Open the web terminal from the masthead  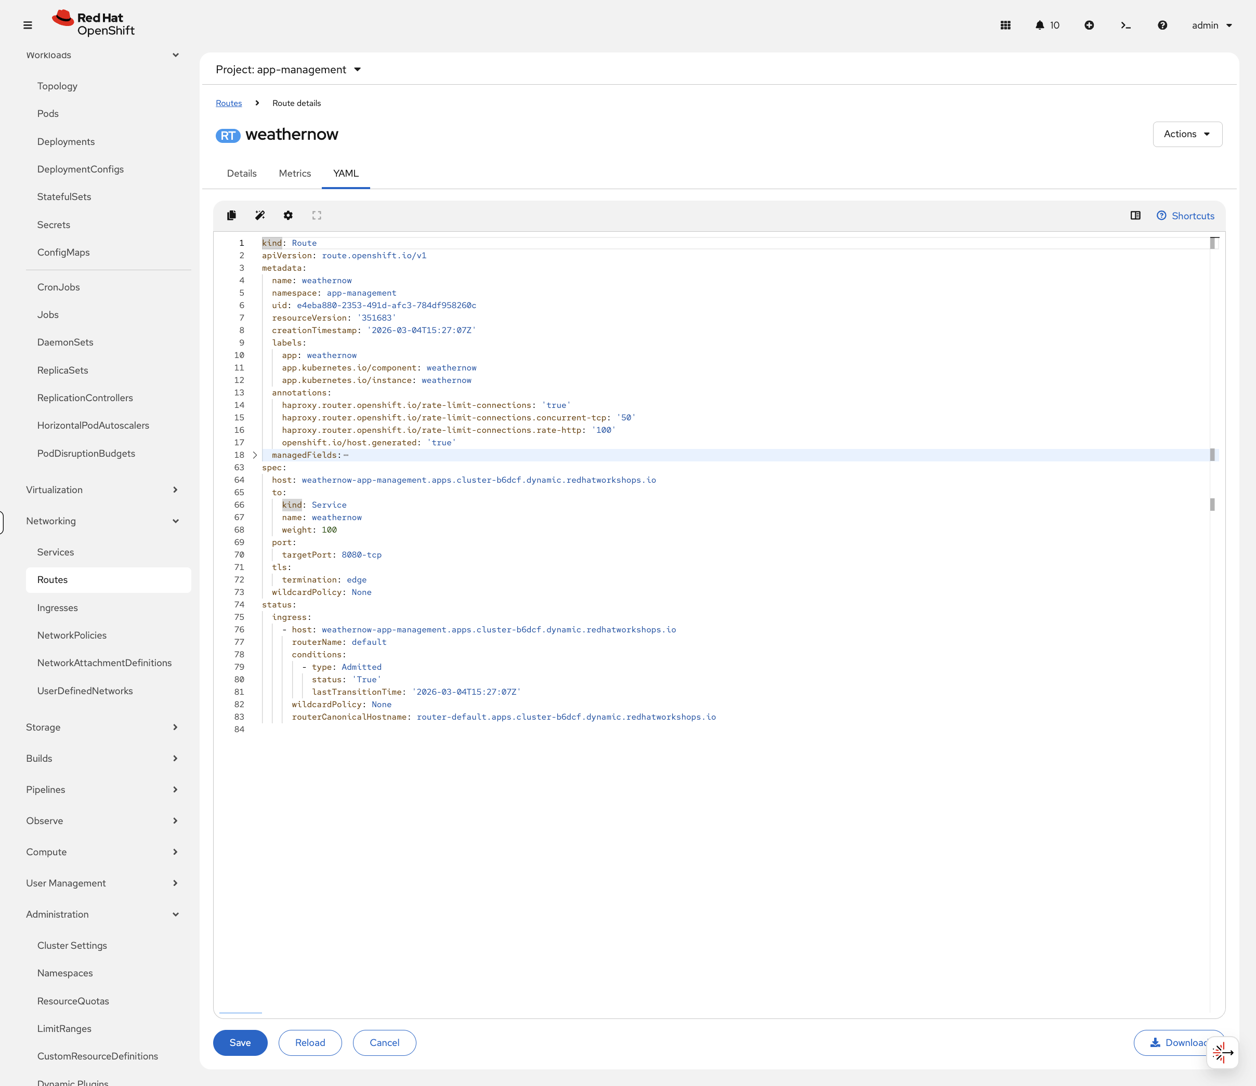click(x=1126, y=25)
